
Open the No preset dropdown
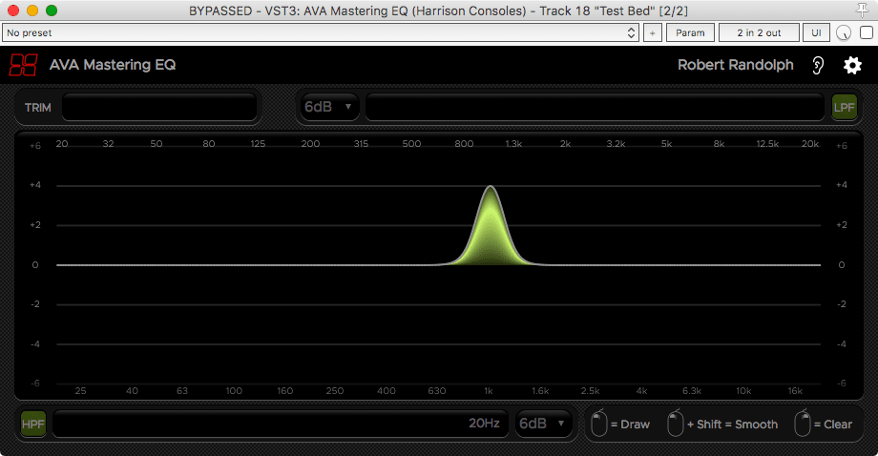coord(320,32)
